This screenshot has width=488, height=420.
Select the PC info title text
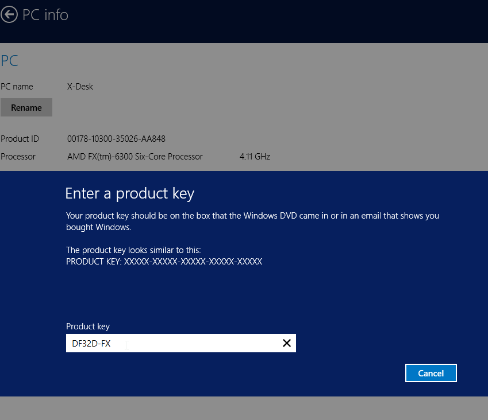tap(45, 14)
